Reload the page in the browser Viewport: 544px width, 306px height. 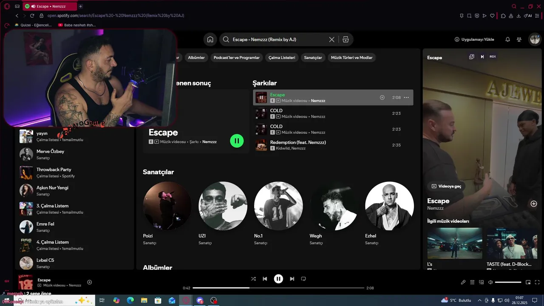(x=32, y=16)
